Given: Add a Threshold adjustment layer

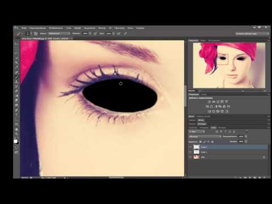Looking at the screenshot, I should (218, 111).
